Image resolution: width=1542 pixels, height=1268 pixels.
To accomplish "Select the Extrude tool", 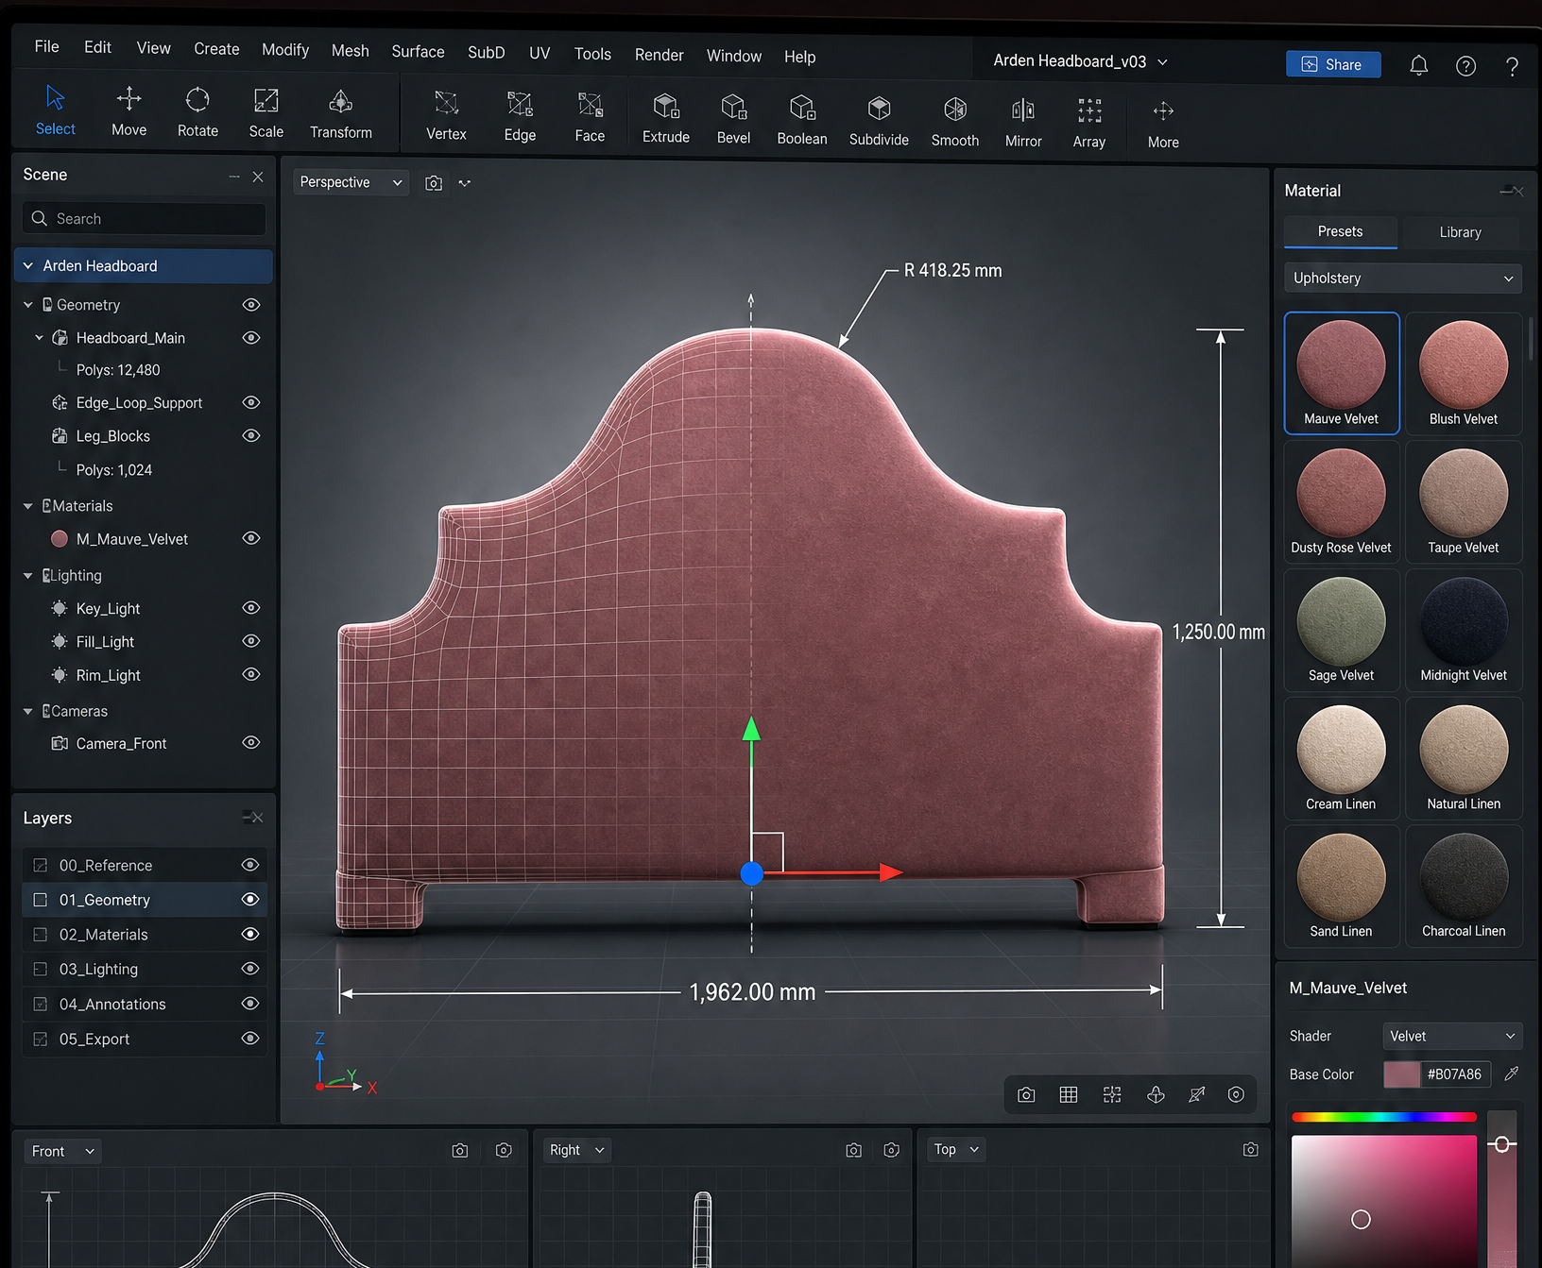I will (666, 118).
